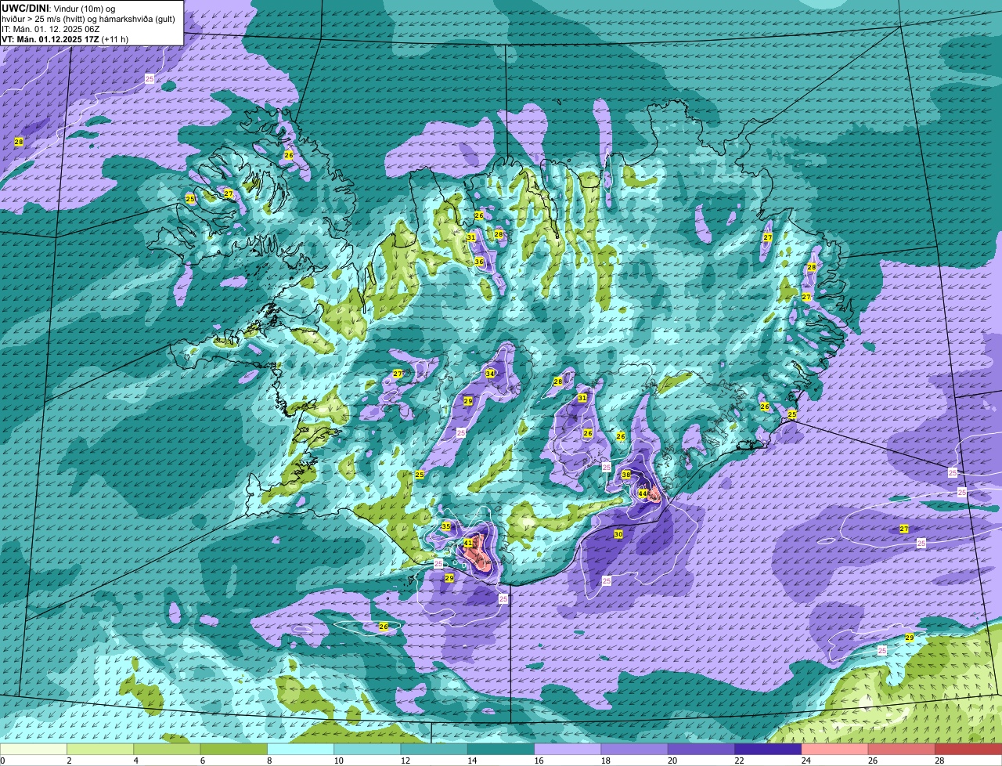Click the title text "UWC/DINI: Vindur (10m) og"

point(59,8)
